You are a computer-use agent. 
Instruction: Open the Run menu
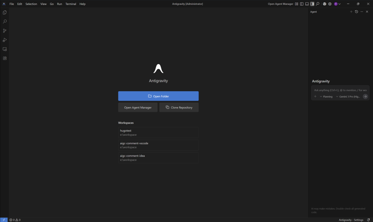pyautogui.click(x=59, y=4)
